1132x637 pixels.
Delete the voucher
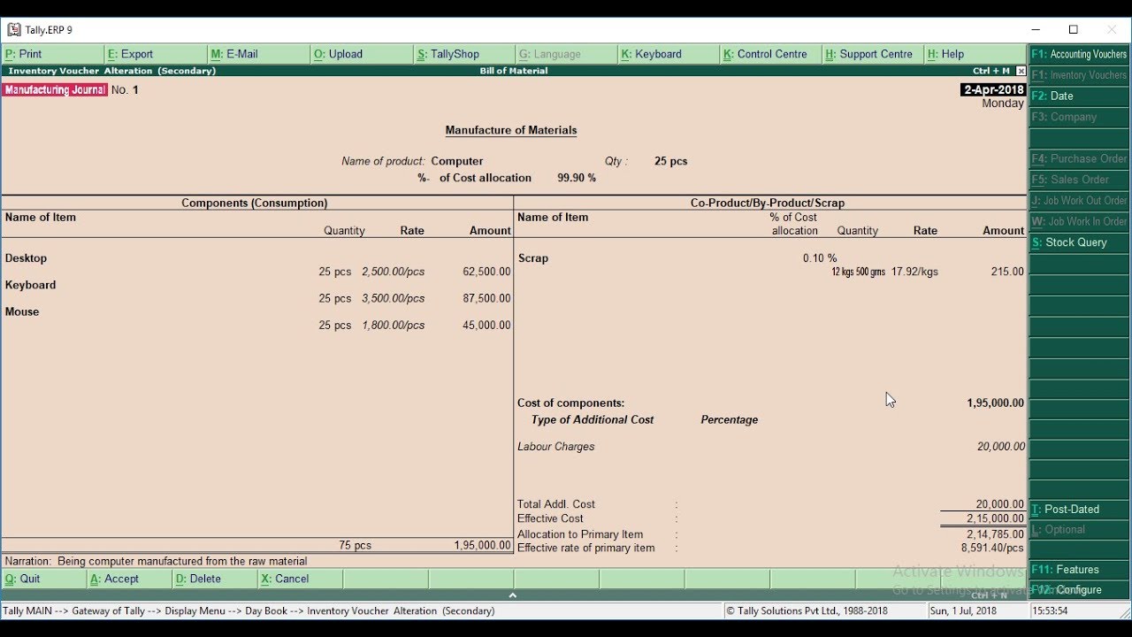tap(214, 579)
